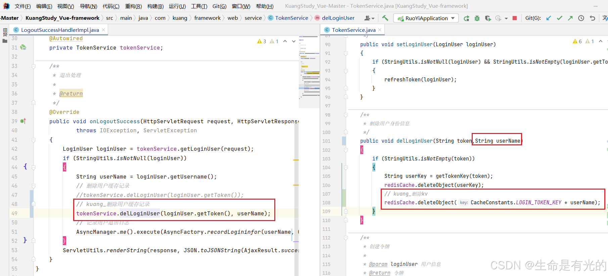Collapse delLoginUser body fold at line 102

point(346,150)
